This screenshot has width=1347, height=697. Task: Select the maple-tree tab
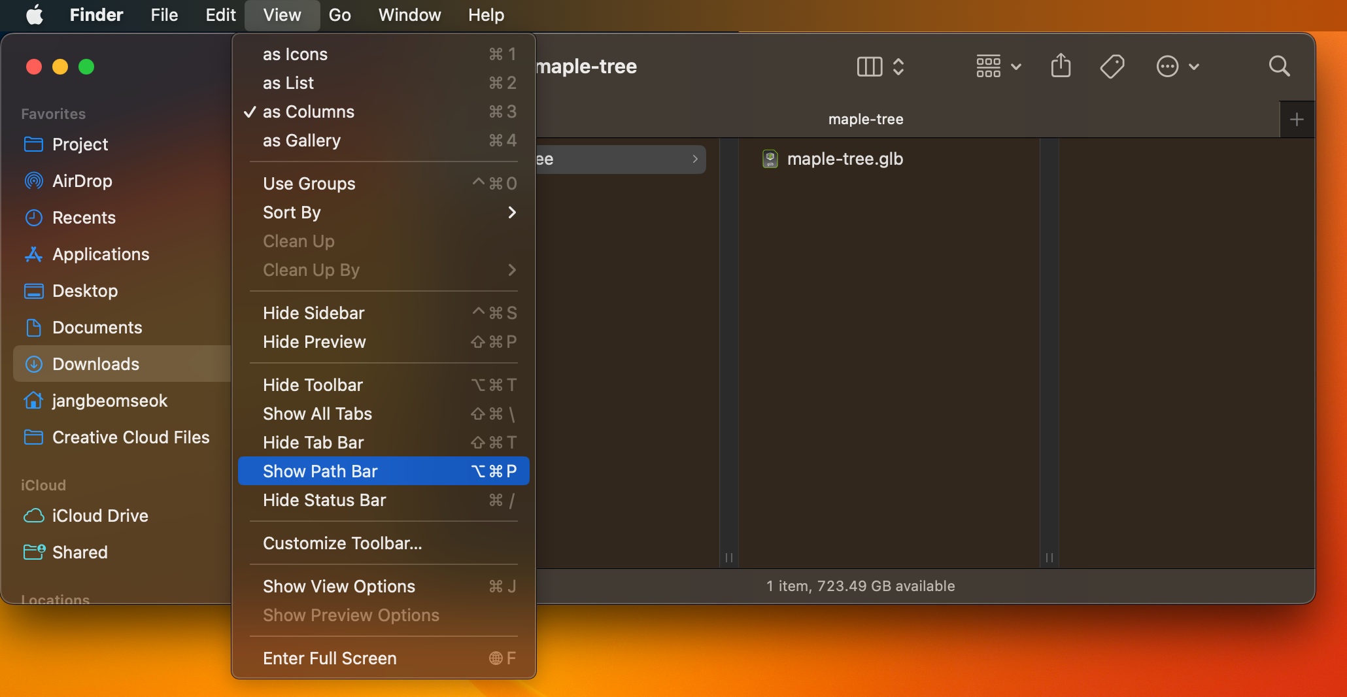point(866,119)
